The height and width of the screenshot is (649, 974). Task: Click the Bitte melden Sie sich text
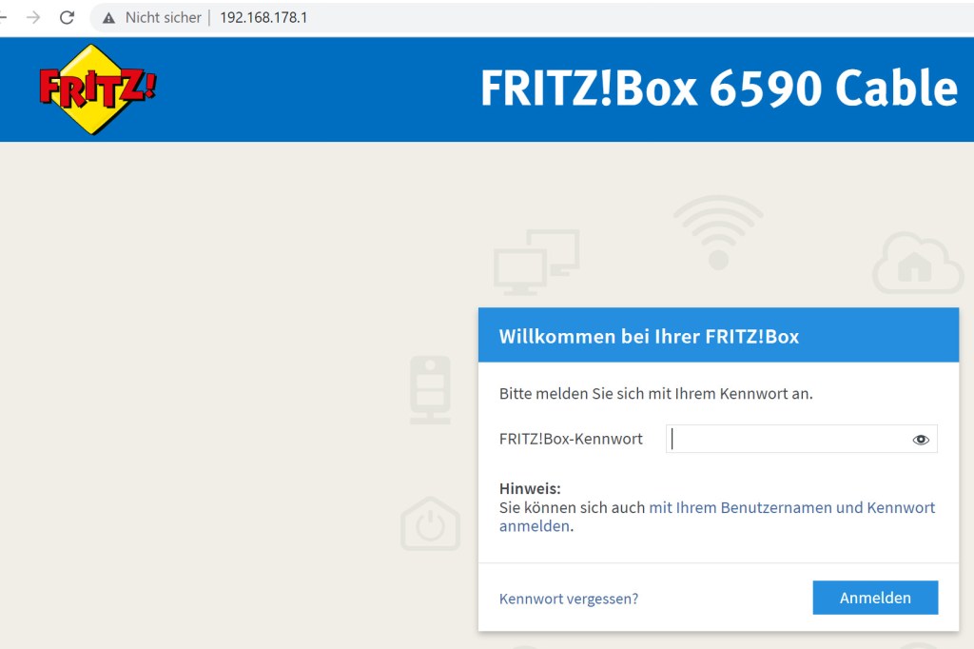(x=656, y=394)
